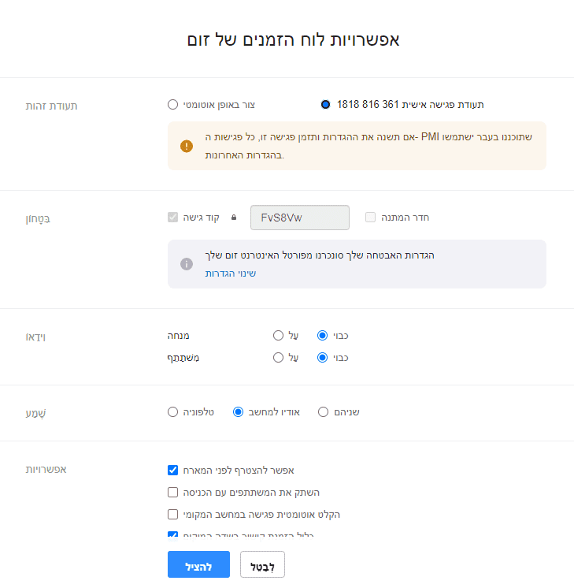Click the Cancel button (לבטל)
Screen dimensions: 574x588
coord(261,566)
